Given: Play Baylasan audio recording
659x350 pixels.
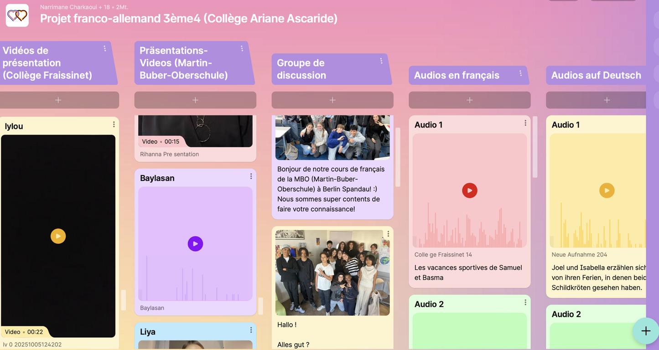Looking at the screenshot, I should click(x=195, y=244).
